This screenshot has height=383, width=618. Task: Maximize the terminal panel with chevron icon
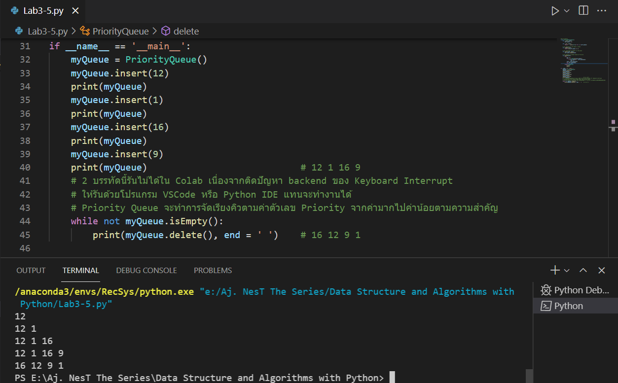583,270
